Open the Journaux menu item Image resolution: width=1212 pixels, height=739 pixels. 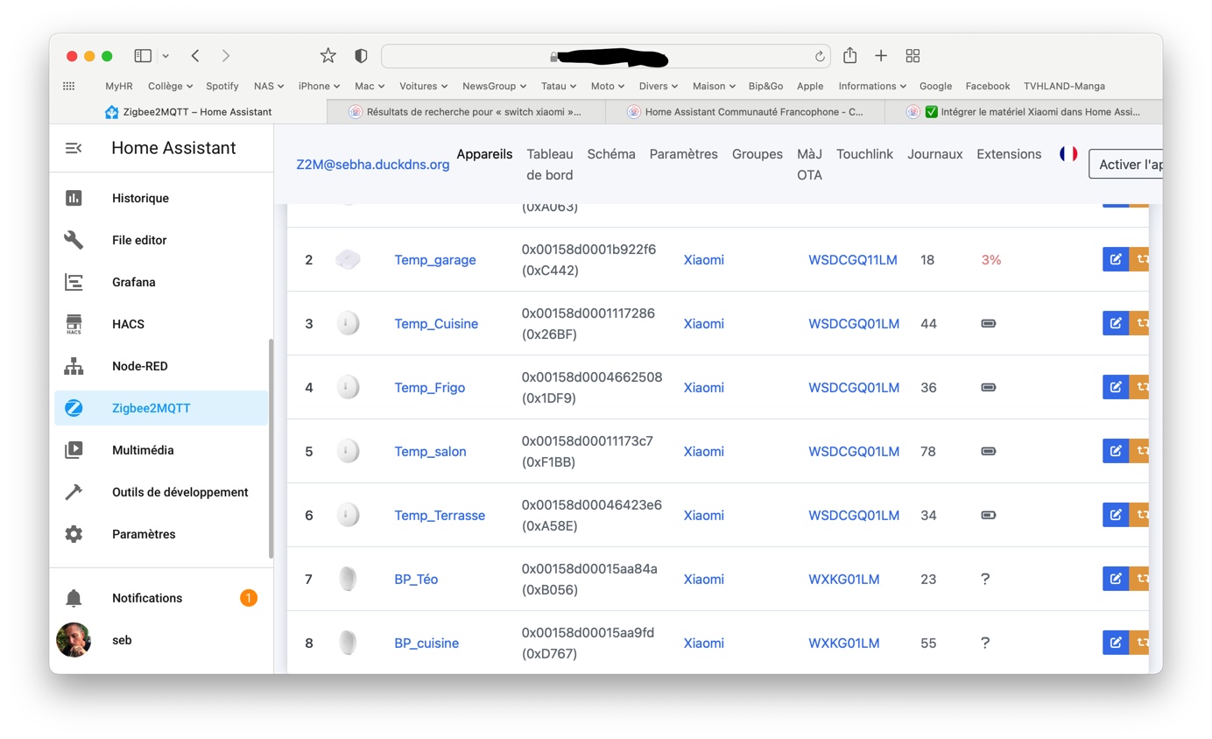pyautogui.click(x=935, y=154)
